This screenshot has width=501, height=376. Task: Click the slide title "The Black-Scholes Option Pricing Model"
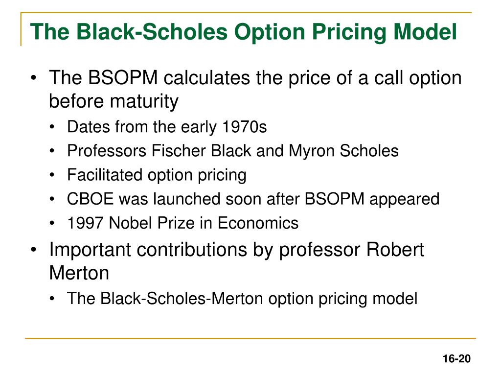244,32
